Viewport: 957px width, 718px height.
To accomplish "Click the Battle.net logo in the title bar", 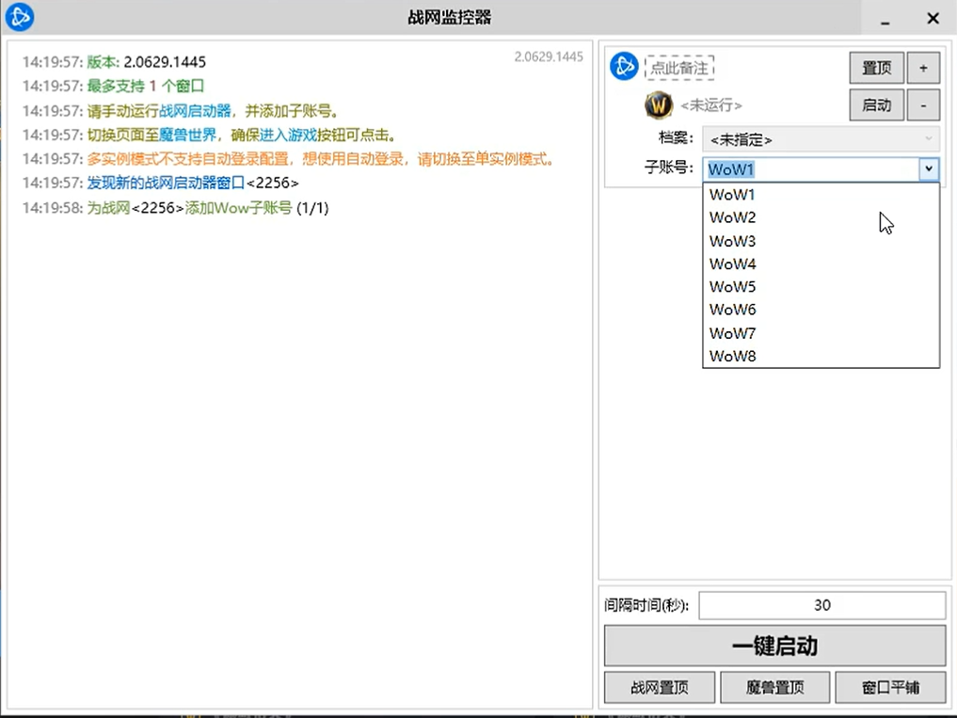I will click(19, 17).
